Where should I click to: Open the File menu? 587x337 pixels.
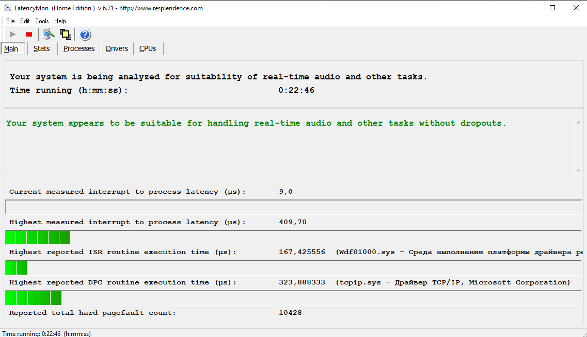(x=10, y=21)
